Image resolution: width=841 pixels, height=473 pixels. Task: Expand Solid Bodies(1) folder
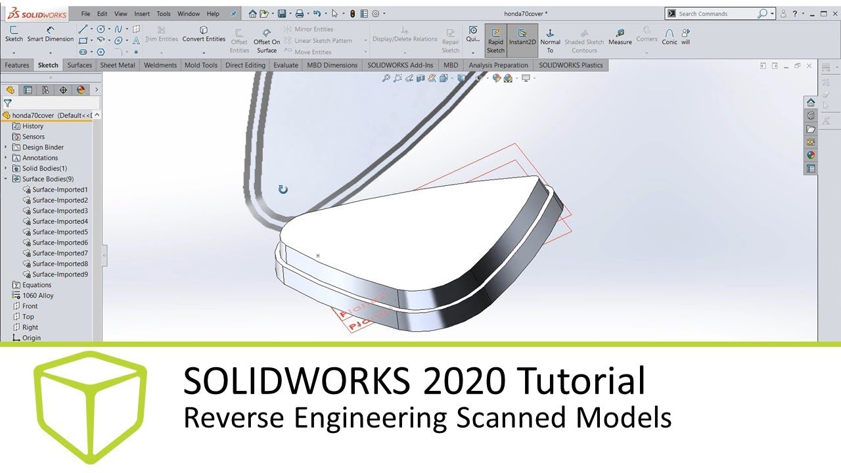click(7, 168)
